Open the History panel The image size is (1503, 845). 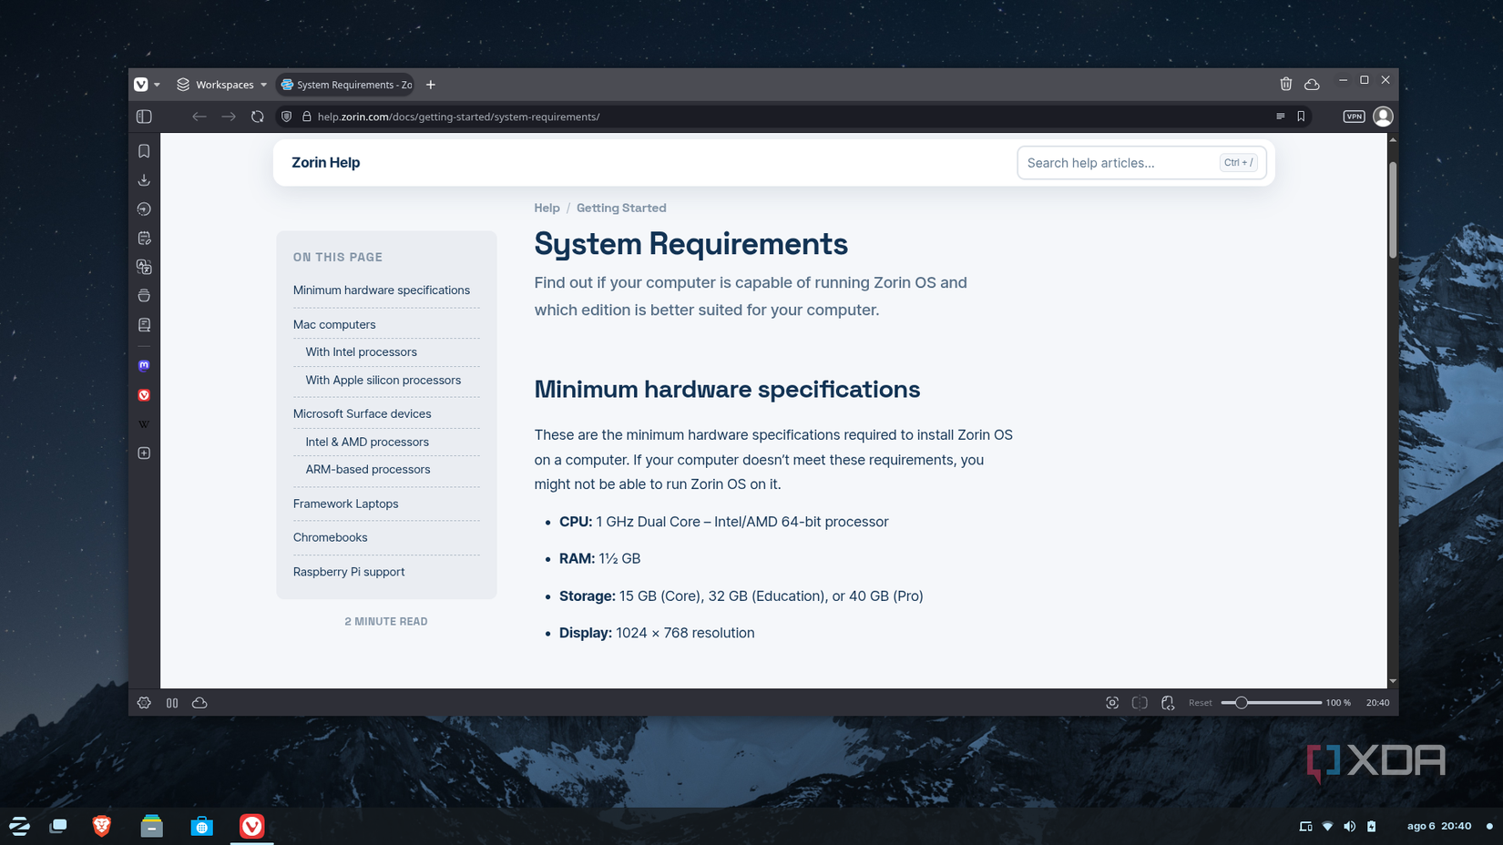(x=144, y=209)
